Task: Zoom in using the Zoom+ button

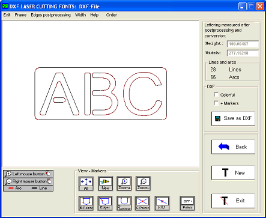Action: click(124, 184)
